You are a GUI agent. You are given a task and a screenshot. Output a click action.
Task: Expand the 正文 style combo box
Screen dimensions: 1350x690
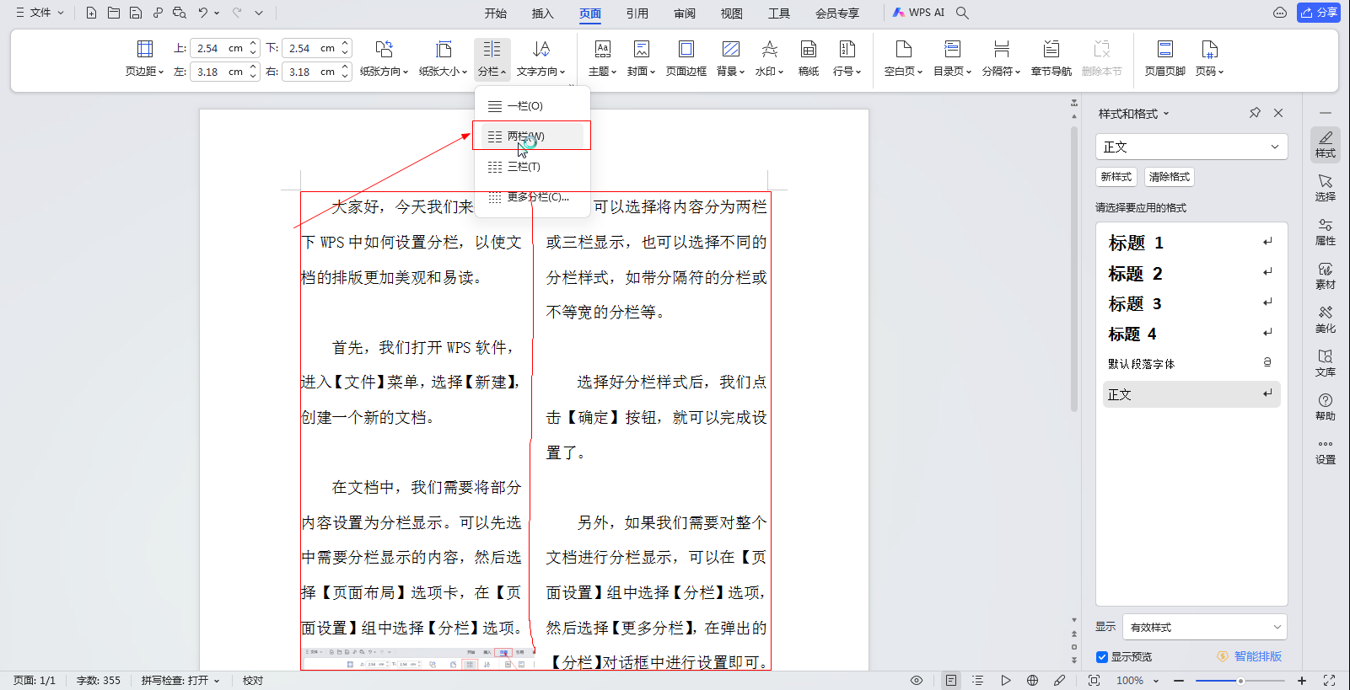[1275, 147]
